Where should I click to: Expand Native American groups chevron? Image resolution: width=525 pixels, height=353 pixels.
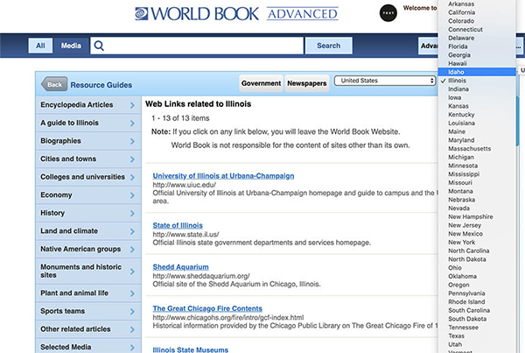pos(132,250)
